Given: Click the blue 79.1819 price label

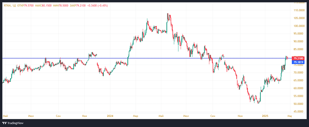Looking at the screenshot, I should pos(299,62).
